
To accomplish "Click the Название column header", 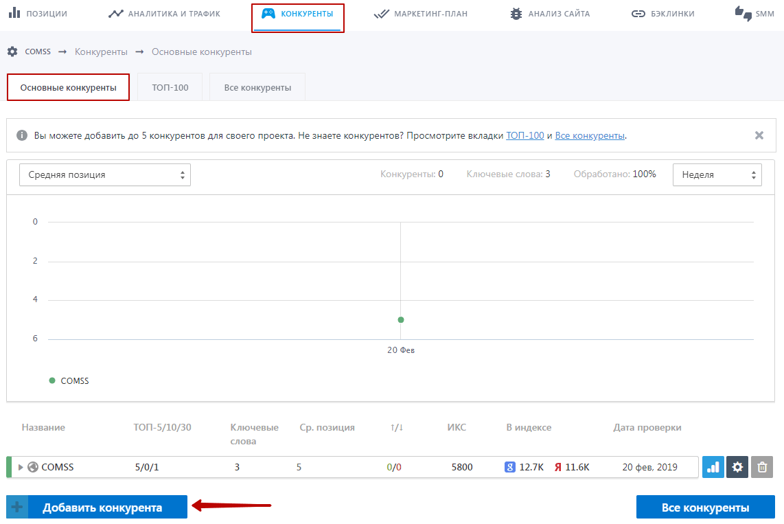I will pyautogui.click(x=43, y=427).
